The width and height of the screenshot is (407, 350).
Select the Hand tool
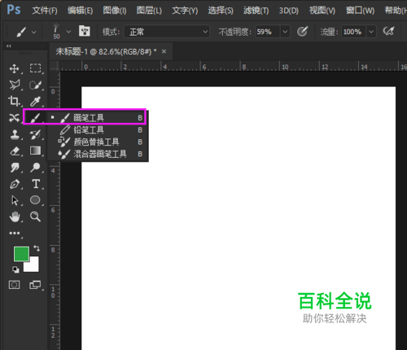tap(15, 217)
